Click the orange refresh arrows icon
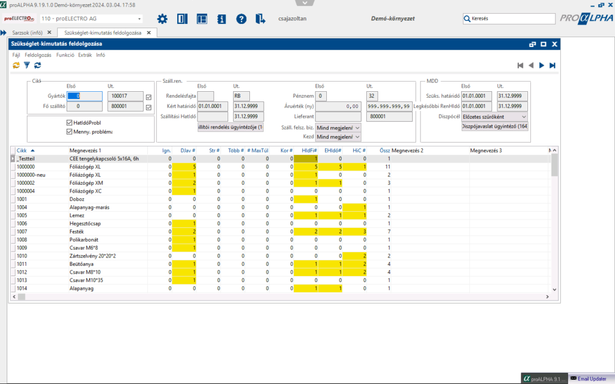 pos(16,65)
